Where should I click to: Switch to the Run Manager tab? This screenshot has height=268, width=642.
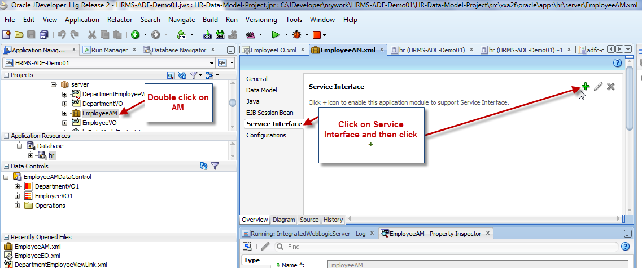coord(110,50)
